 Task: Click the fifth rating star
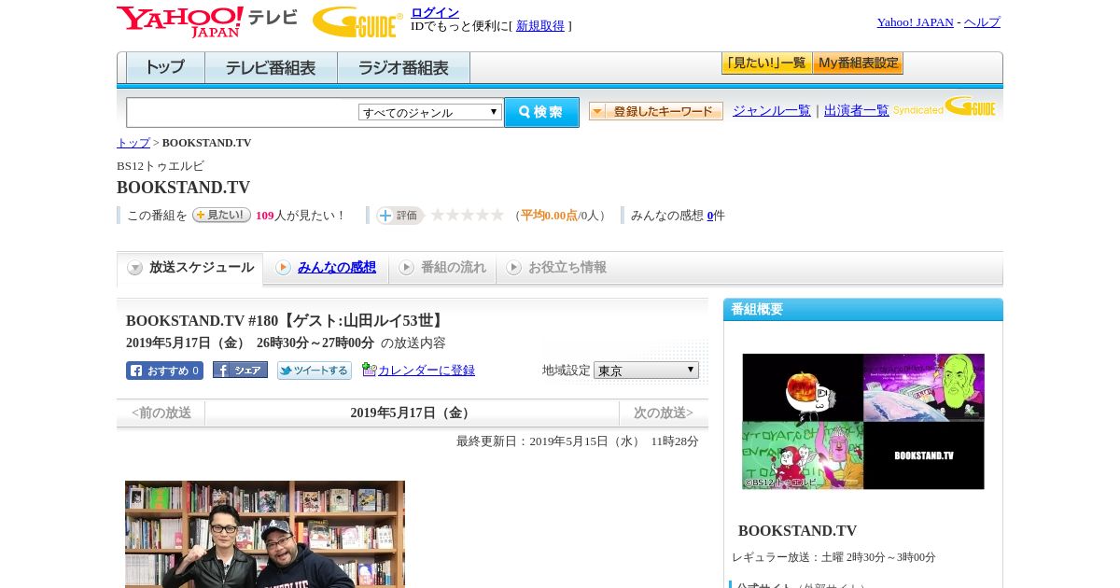point(497,215)
